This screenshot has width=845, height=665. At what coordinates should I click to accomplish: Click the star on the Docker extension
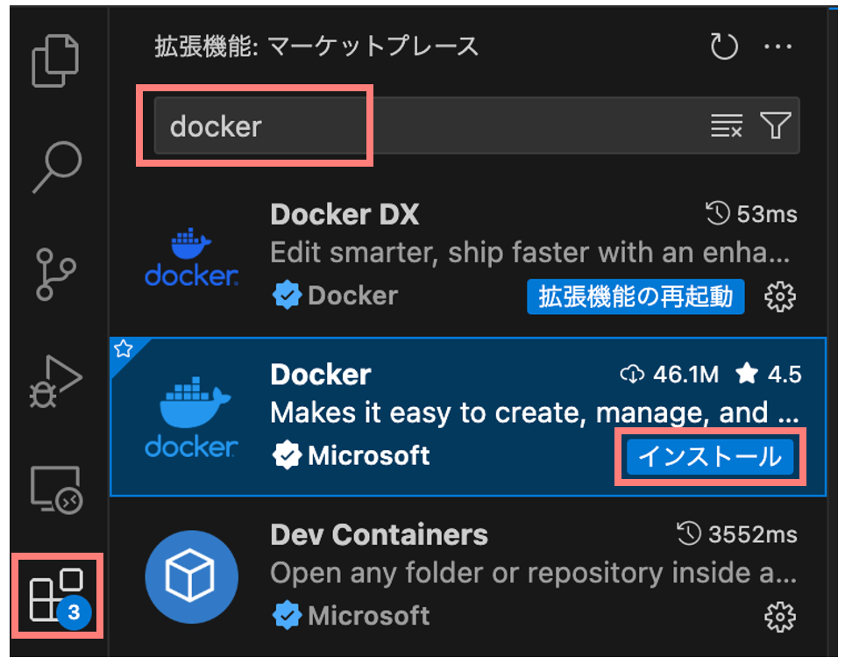click(x=124, y=347)
